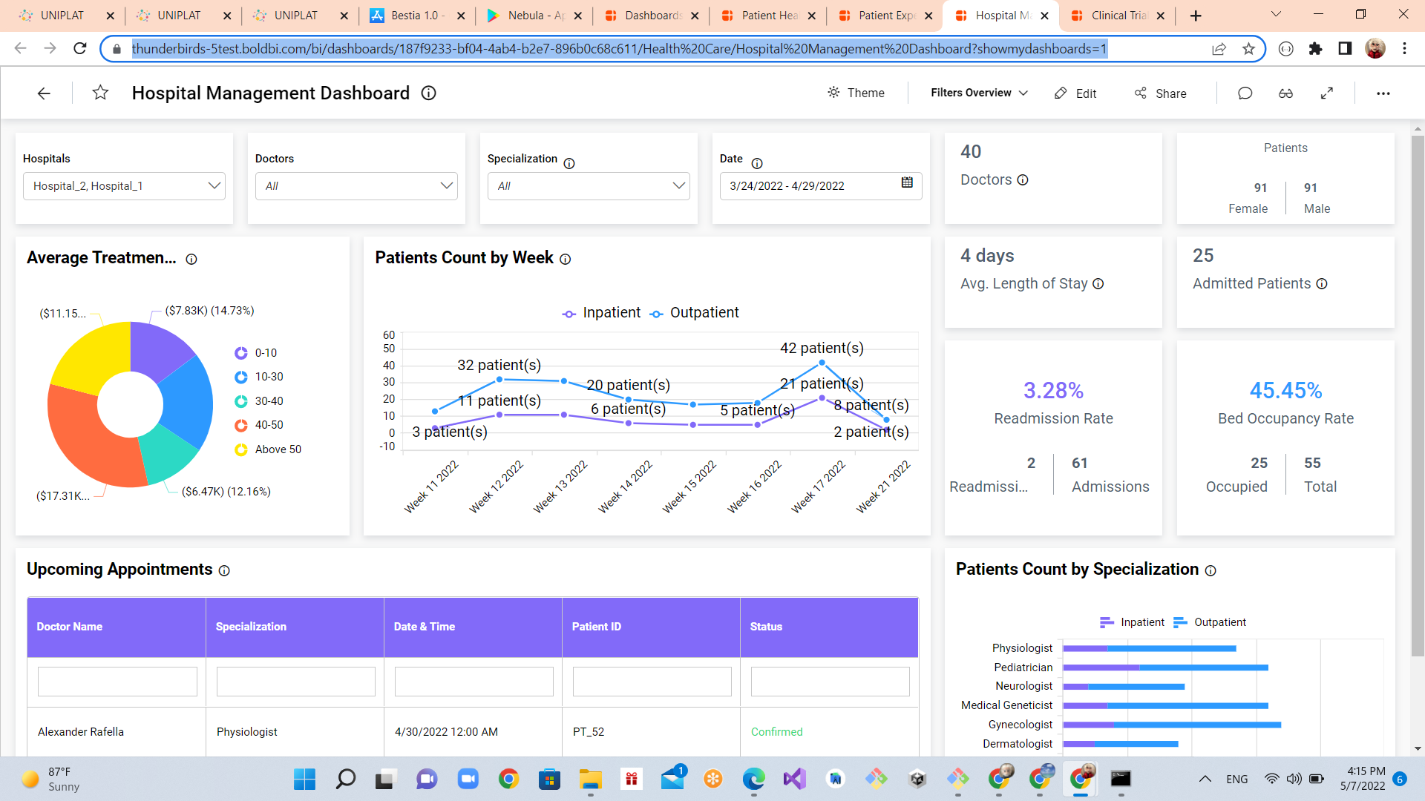Viewport: 1425px width, 801px height.
Task: Enter fullscreen mode via expand icon
Action: click(x=1328, y=93)
